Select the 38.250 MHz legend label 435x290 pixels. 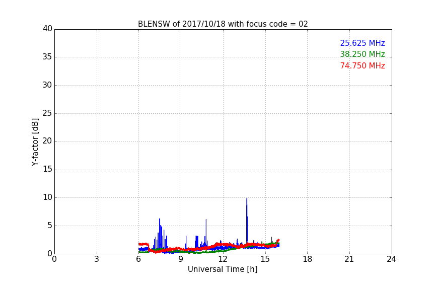pyautogui.click(x=362, y=54)
